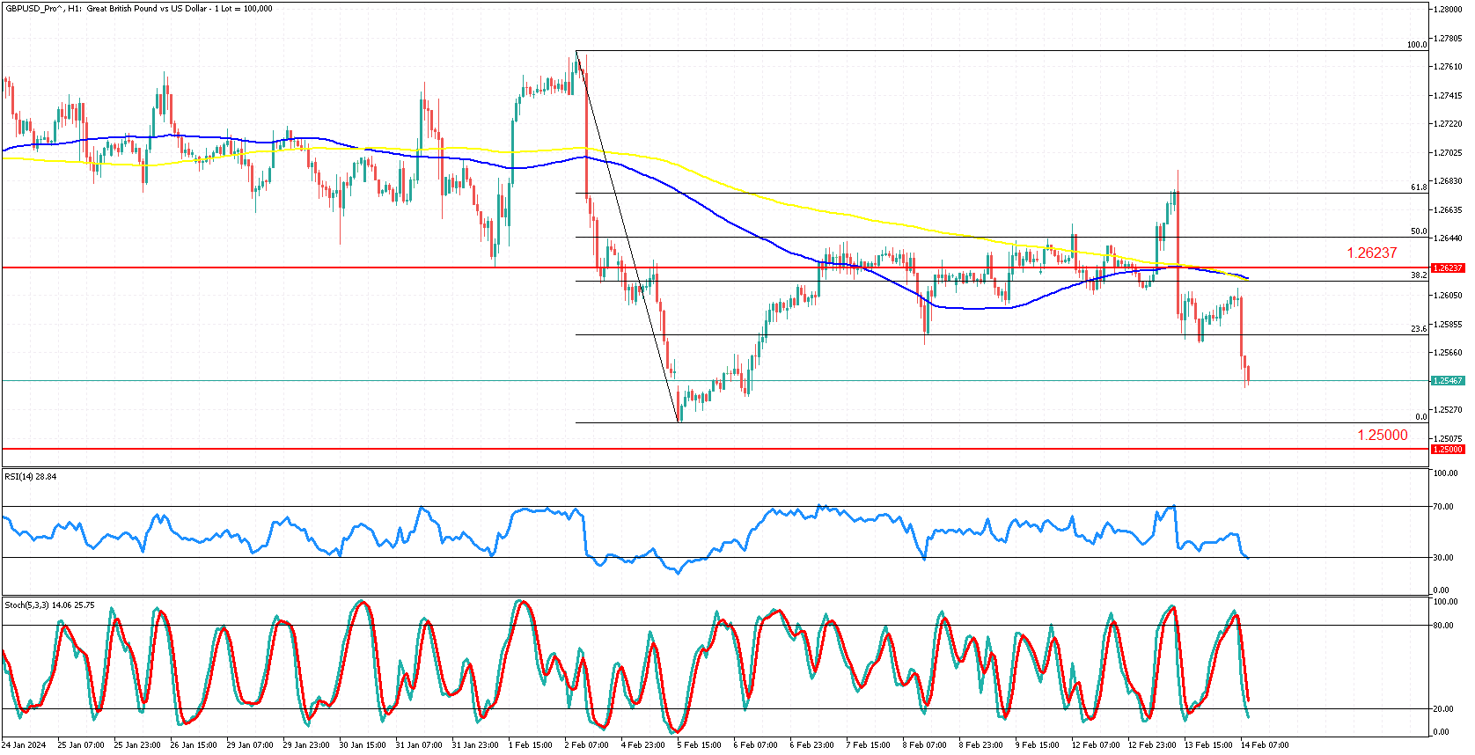Select the red 1.25000 level label text

tap(1382, 435)
